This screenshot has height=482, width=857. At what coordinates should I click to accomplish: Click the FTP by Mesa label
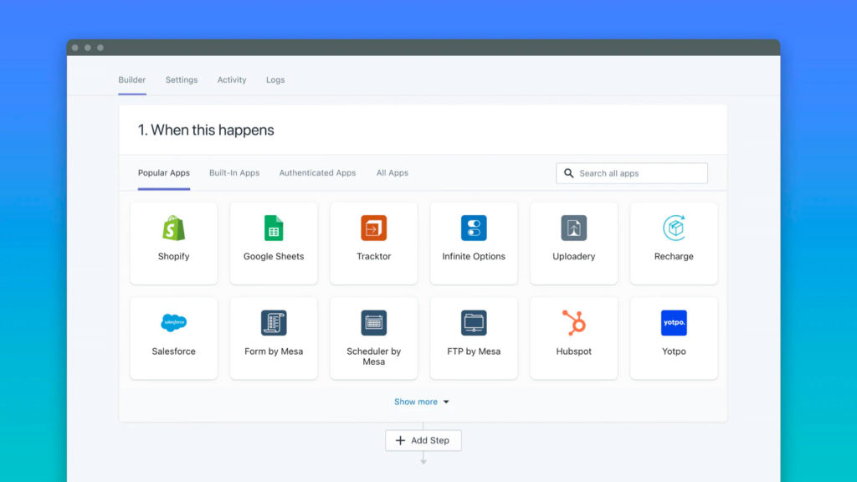tap(474, 351)
